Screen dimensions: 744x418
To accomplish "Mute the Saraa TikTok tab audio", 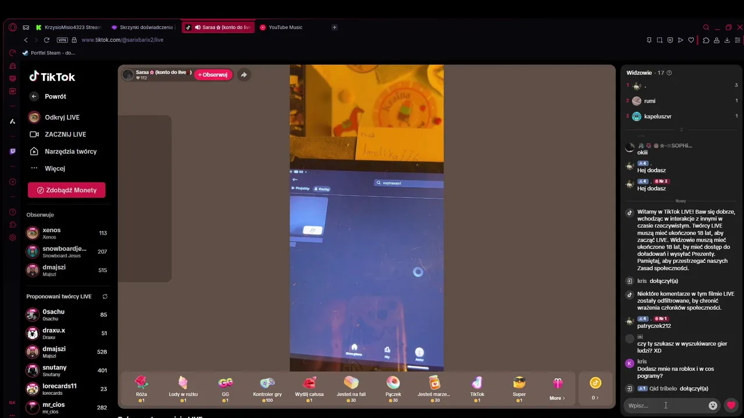I will coord(198,27).
